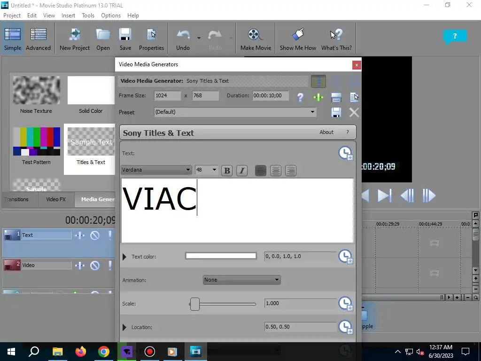Click About in Sony Titles & Text
The height and width of the screenshot is (361, 481).
[x=326, y=132]
